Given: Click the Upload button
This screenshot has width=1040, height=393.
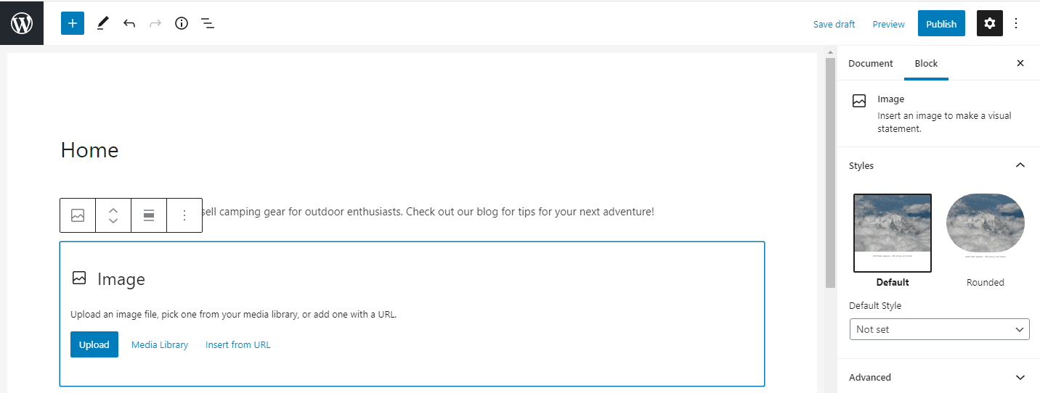Looking at the screenshot, I should (94, 344).
